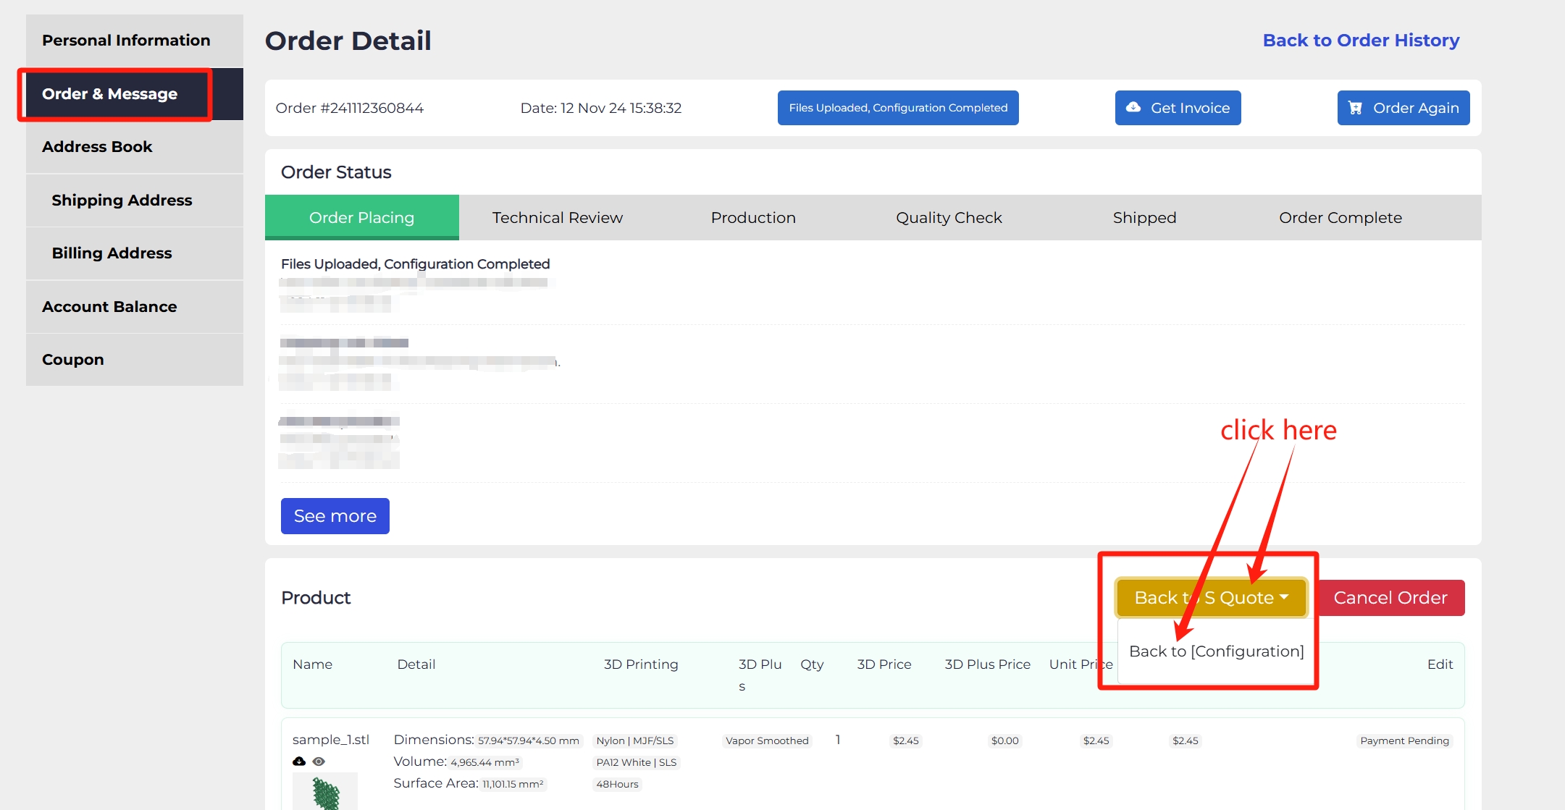Screen dimensions: 1565x810
Task: Select the Quality Check status step
Action: click(949, 218)
